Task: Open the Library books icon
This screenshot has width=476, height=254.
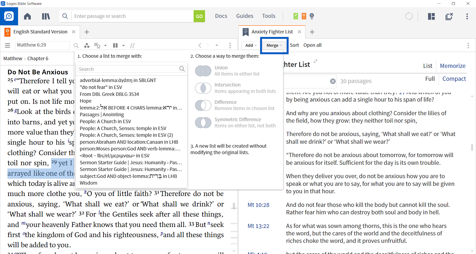Action: click(x=46, y=16)
